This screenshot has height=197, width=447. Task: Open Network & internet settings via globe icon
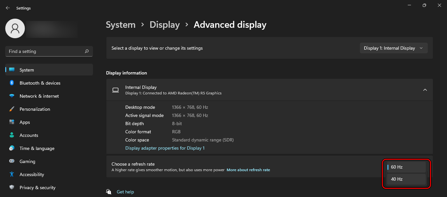click(12, 96)
